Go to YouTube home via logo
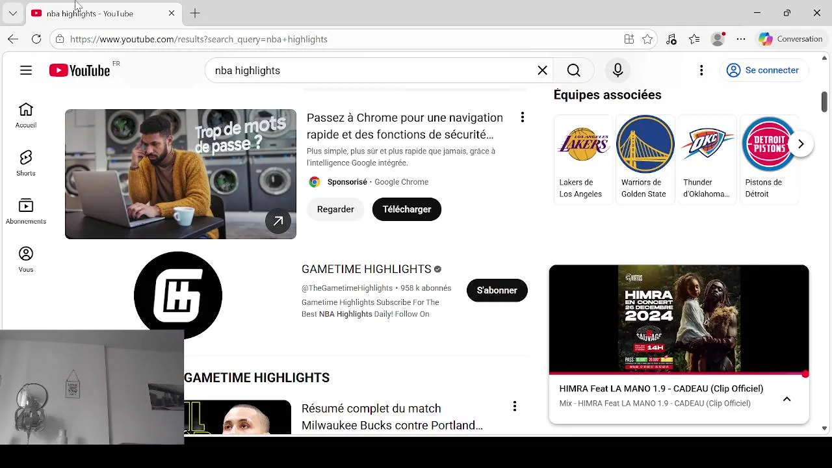The image size is (832, 468). [79, 70]
